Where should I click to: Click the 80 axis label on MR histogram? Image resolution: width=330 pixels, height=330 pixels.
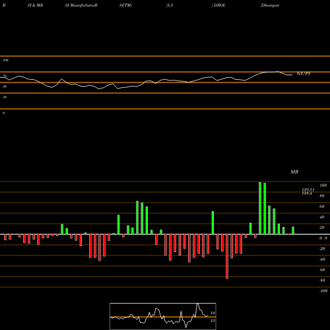click(322, 196)
